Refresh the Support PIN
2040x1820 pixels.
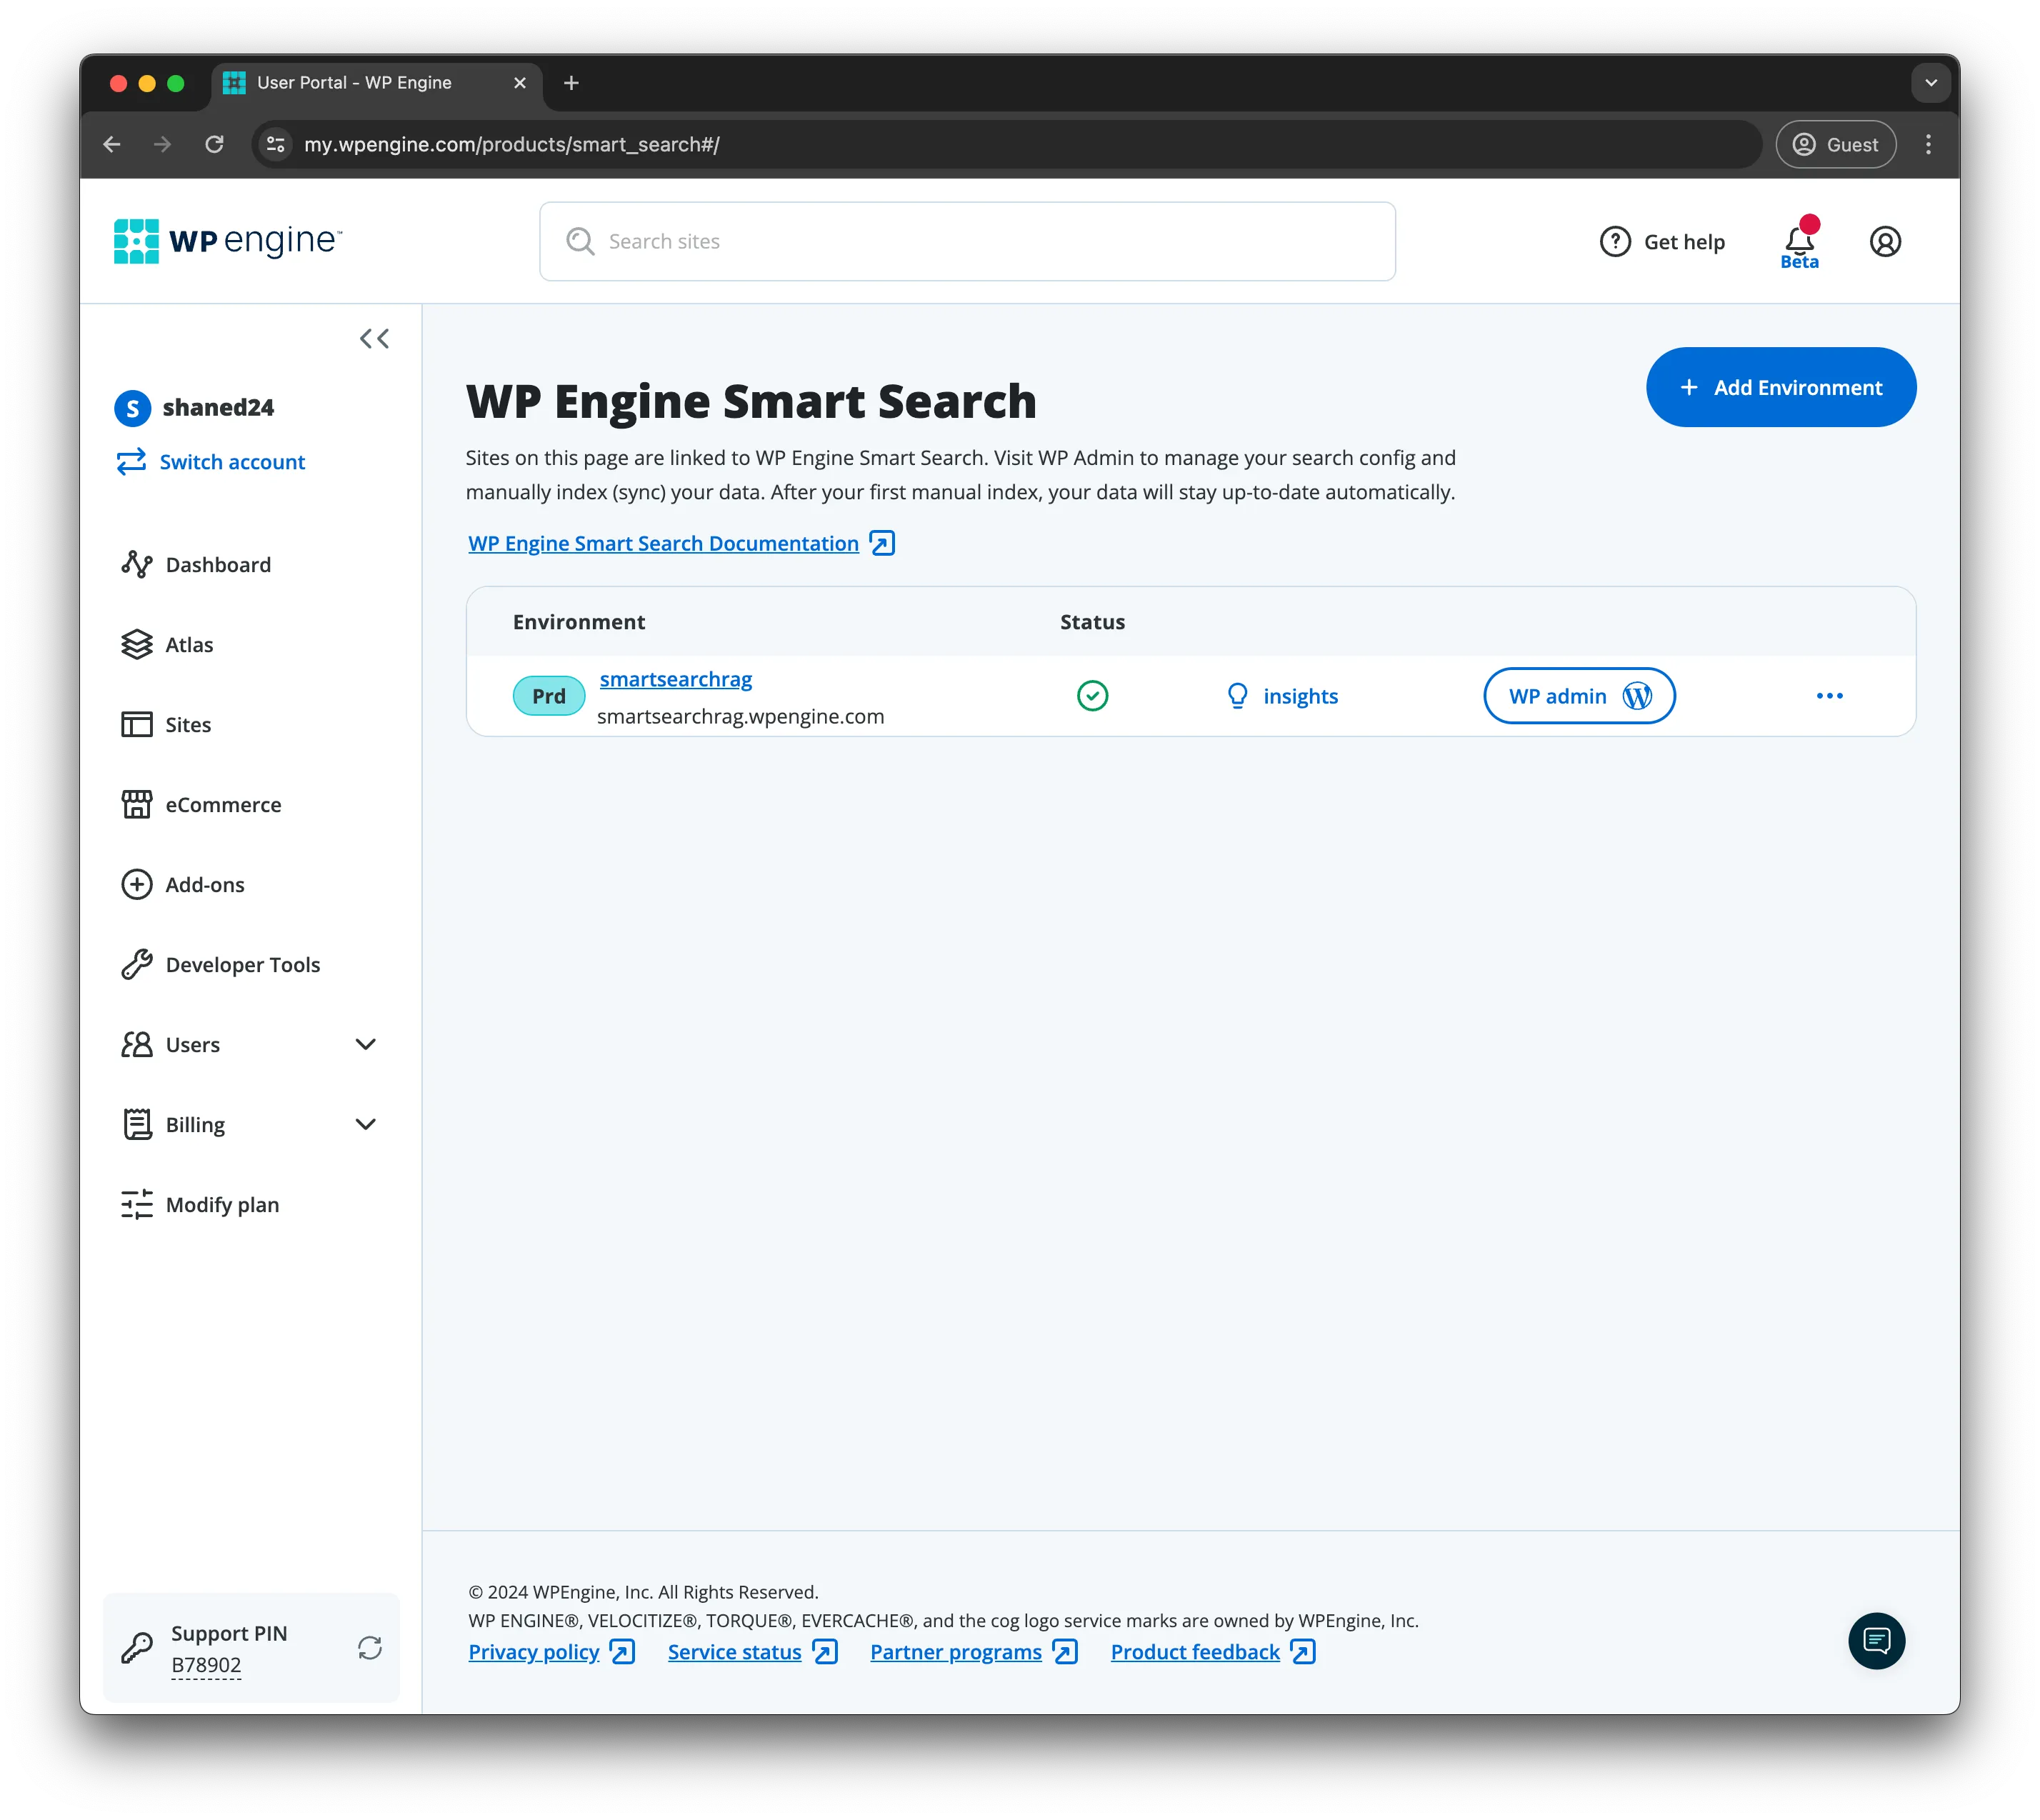pyautogui.click(x=370, y=1648)
